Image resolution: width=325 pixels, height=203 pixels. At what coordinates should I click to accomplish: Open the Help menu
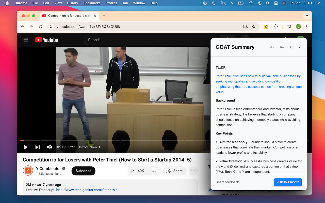pos(154,3)
